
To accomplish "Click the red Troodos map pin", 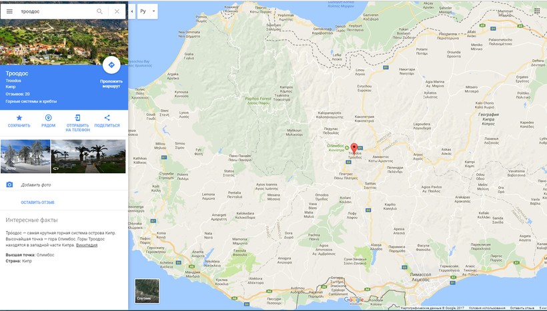I will click(x=354, y=148).
